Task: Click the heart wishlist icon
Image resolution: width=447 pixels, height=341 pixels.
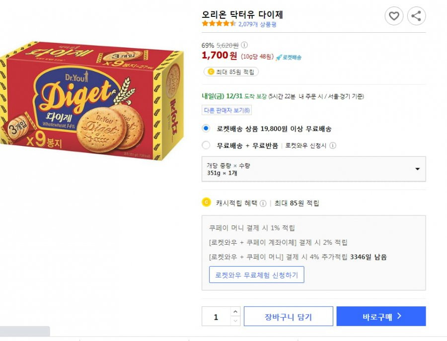Action: [x=394, y=16]
